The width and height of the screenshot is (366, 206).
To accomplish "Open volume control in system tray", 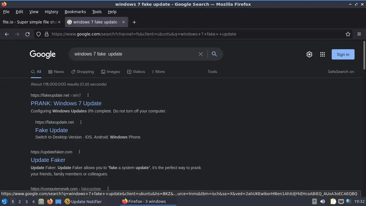I will (323, 201).
